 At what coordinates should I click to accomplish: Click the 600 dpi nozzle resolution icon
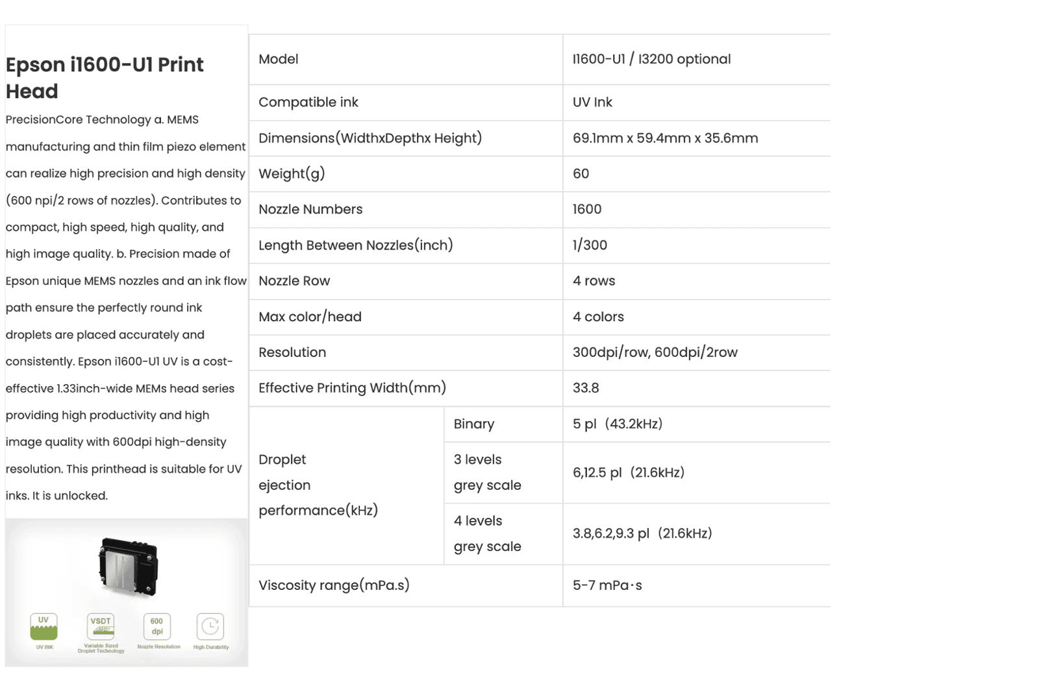click(157, 627)
